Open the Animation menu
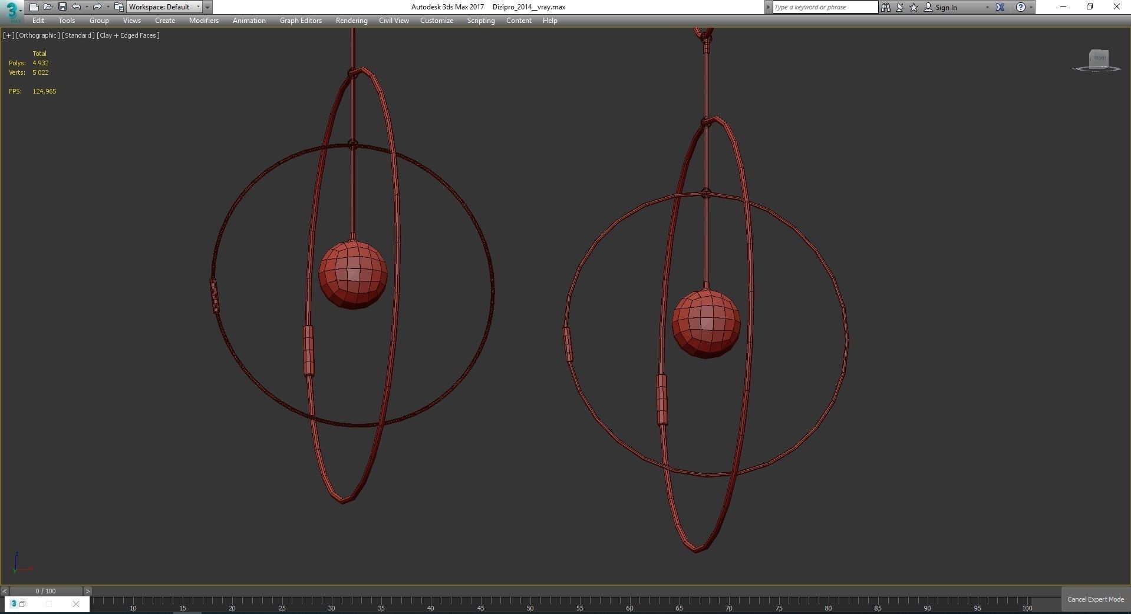1131x614 pixels. (249, 21)
